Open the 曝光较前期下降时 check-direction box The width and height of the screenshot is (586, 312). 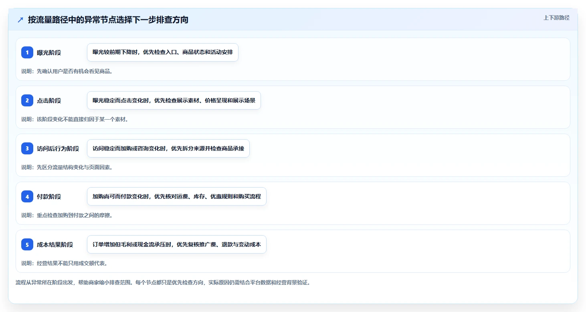tap(163, 52)
